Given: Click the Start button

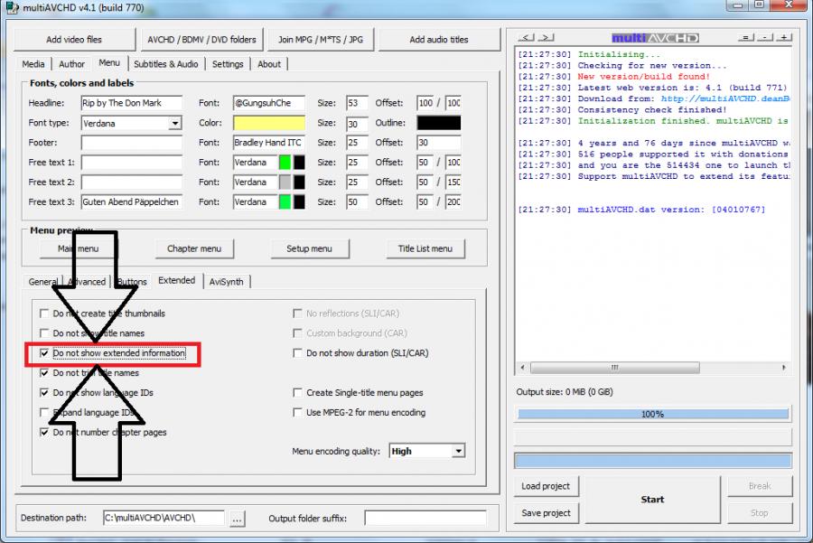Looking at the screenshot, I should click(652, 500).
